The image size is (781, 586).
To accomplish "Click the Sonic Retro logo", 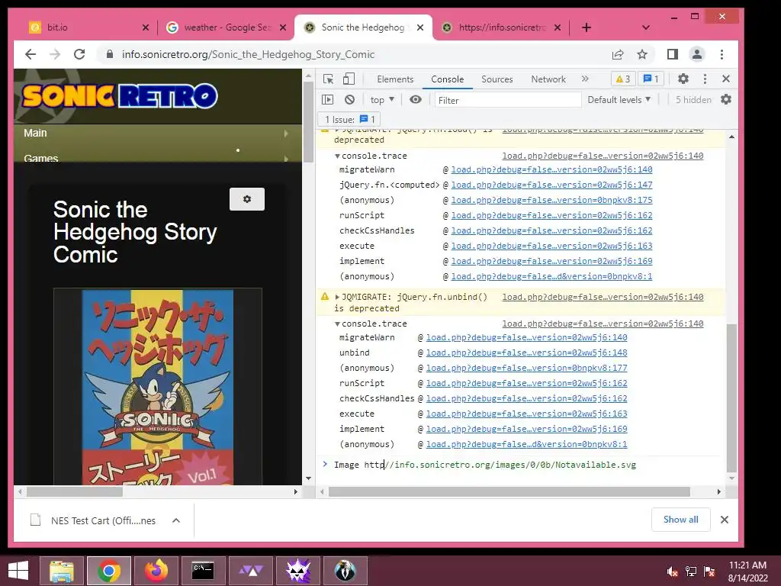I will (x=120, y=96).
